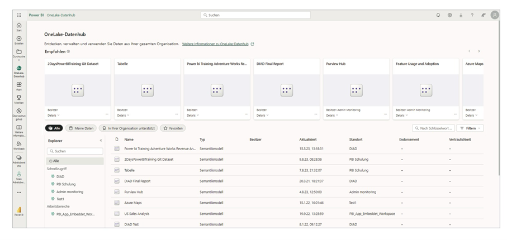Open Weitere Informationen zu OneLake-Datenhub link
This screenshot has width=507, height=240.
click(215, 44)
